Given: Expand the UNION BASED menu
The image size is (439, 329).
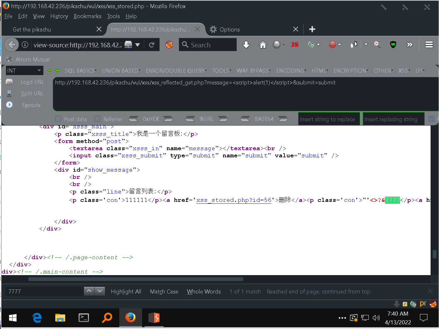Looking at the screenshot, I should pyautogui.click(x=121, y=71).
